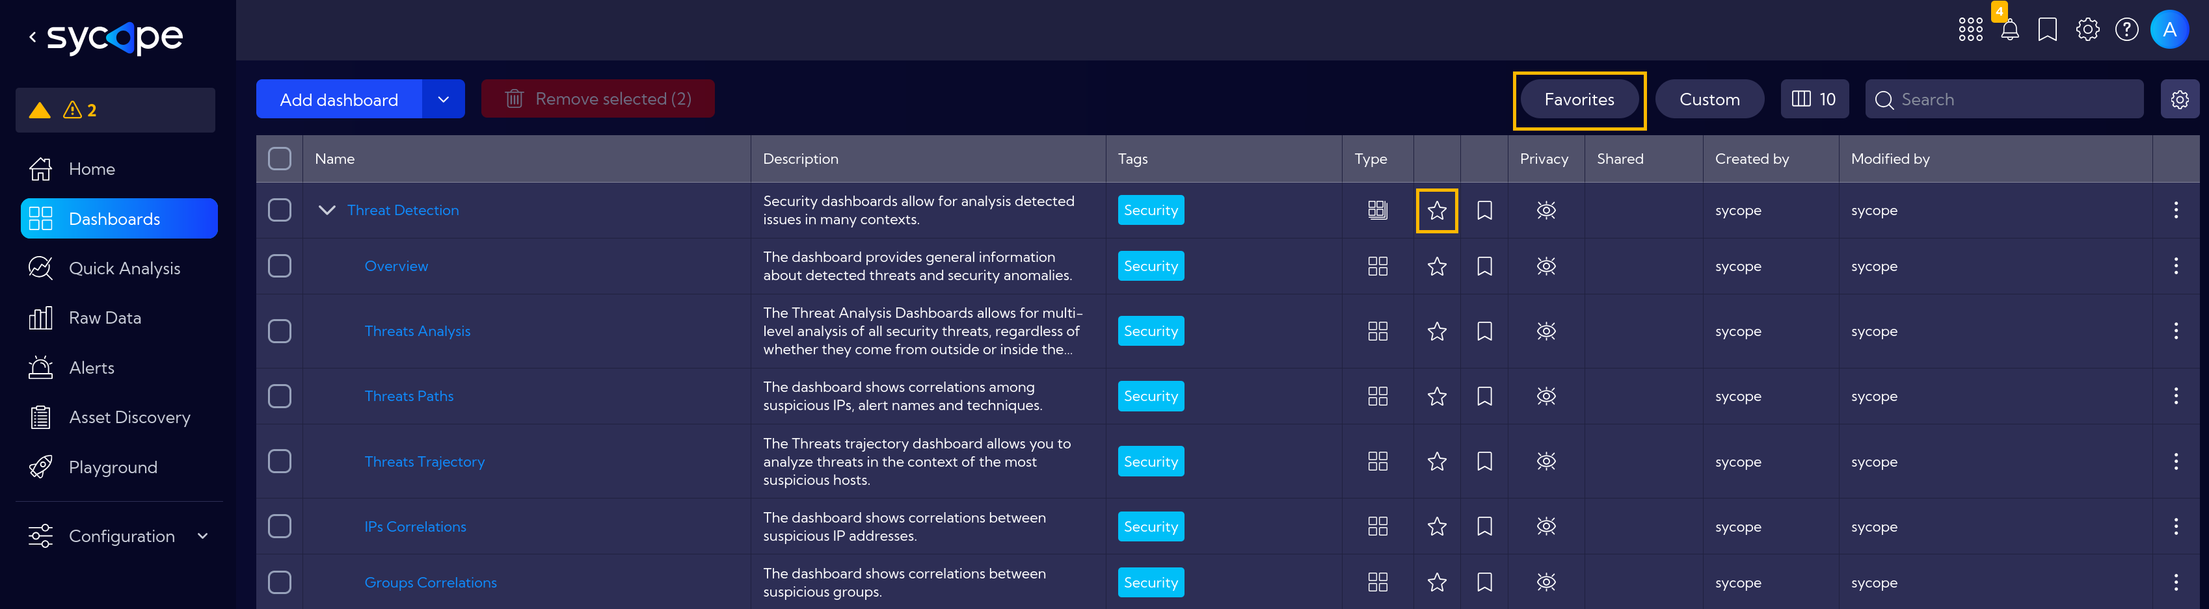
Task: Open row menu for Threats Paths
Action: click(x=2175, y=396)
